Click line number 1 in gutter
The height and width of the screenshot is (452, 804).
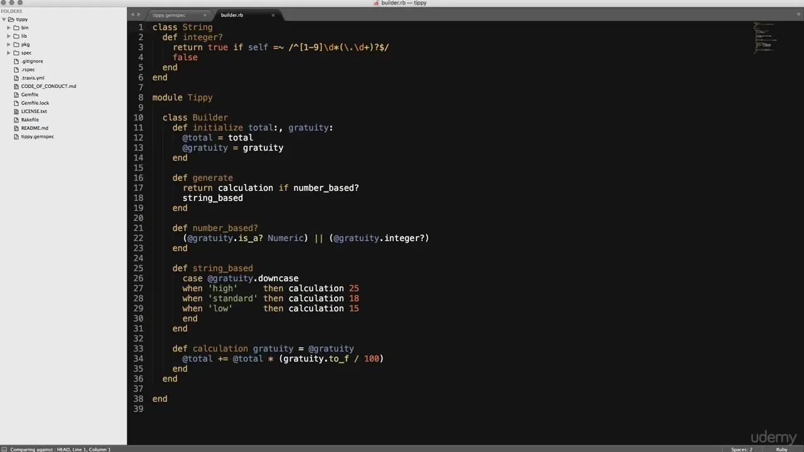[x=141, y=27]
